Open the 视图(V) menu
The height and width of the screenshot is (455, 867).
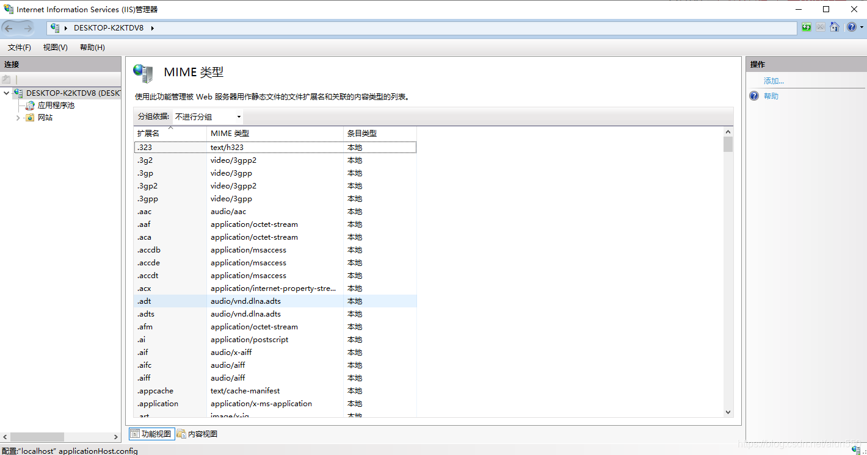point(56,48)
